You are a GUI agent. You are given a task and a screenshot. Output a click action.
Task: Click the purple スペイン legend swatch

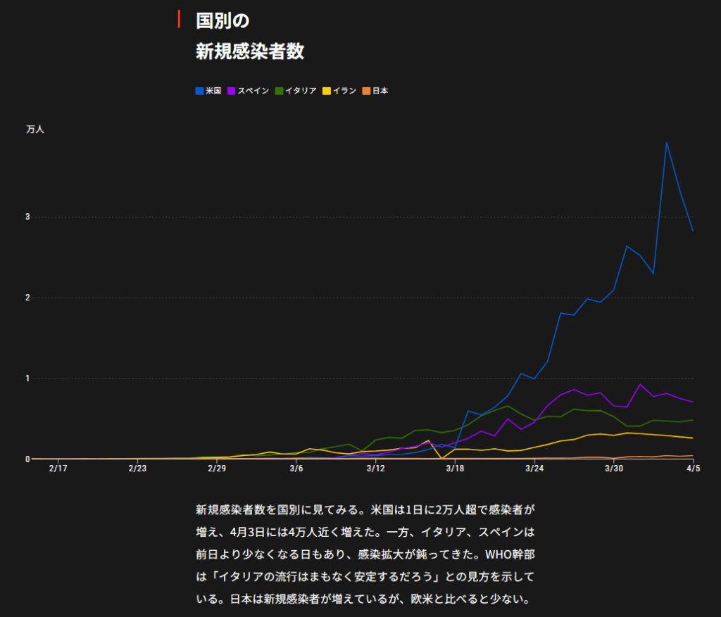tap(231, 91)
